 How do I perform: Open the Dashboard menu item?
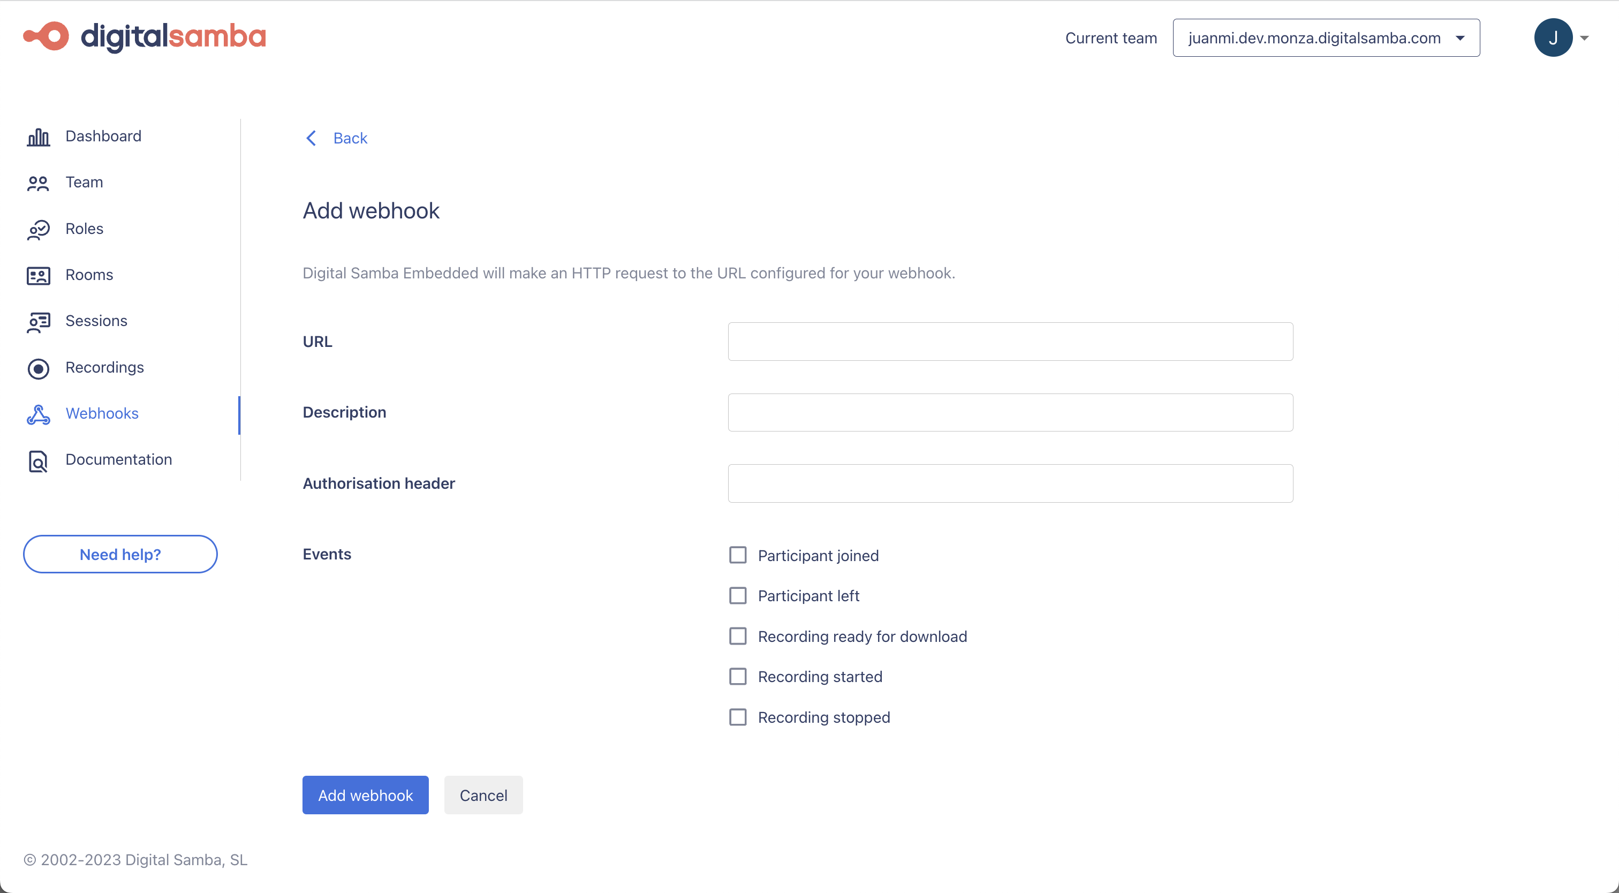[103, 137]
